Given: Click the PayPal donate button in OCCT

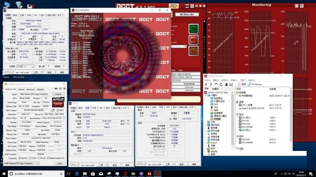Looking at the screenshot, I should 173,5.
